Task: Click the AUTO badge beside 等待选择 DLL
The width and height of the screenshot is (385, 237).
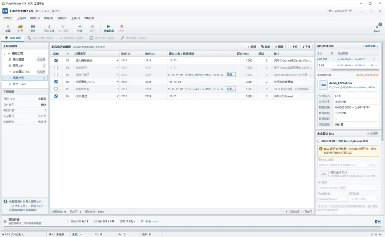Action: pyautogui.click(x=324, y=174)
